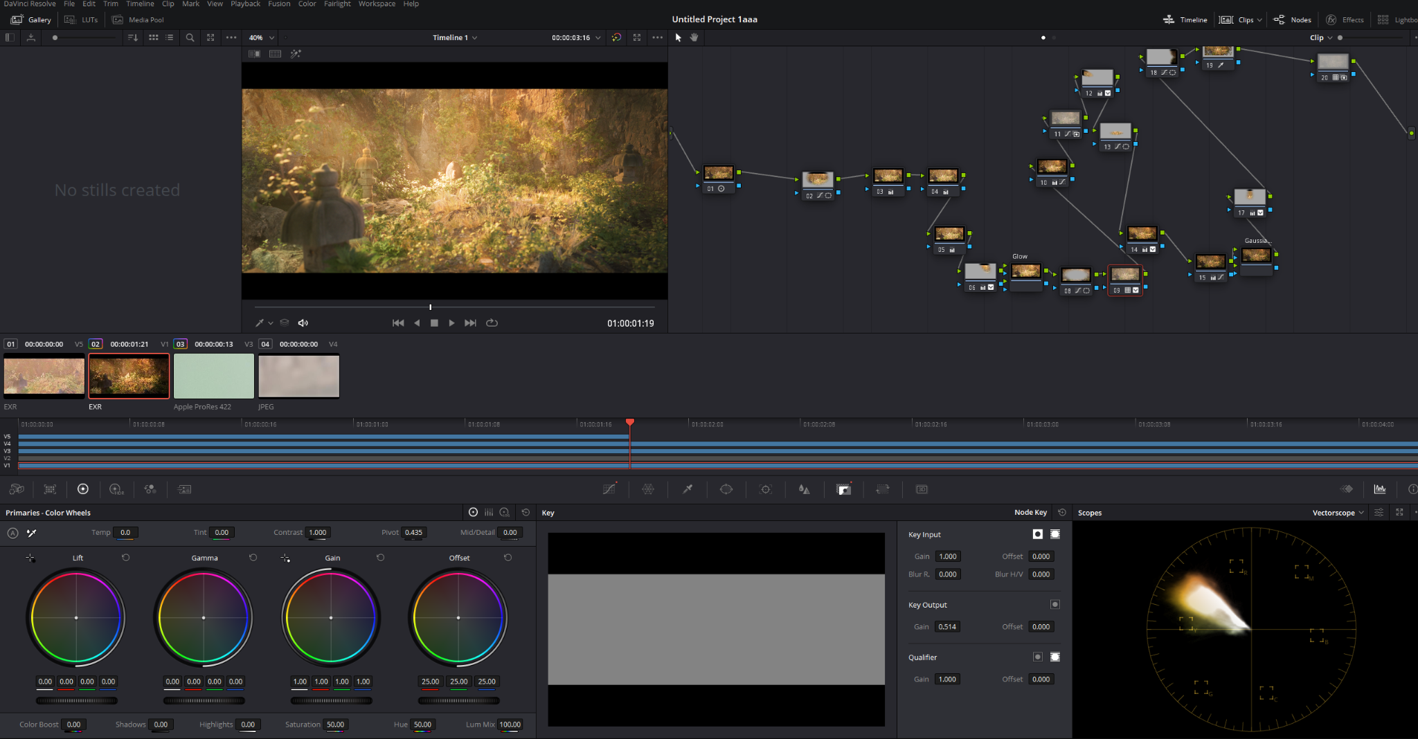Open the Timeline 1 selector dropdown

click(455, 37)
